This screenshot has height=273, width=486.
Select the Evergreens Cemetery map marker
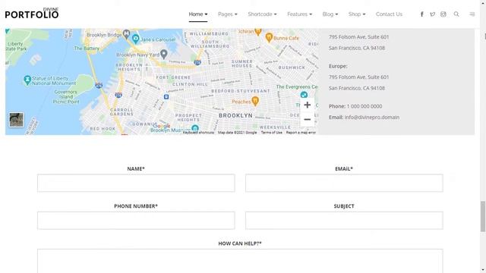(304, 94)
